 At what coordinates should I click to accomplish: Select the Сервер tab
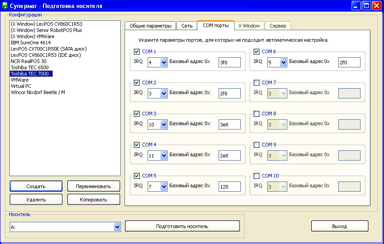(x=278, y=26)
